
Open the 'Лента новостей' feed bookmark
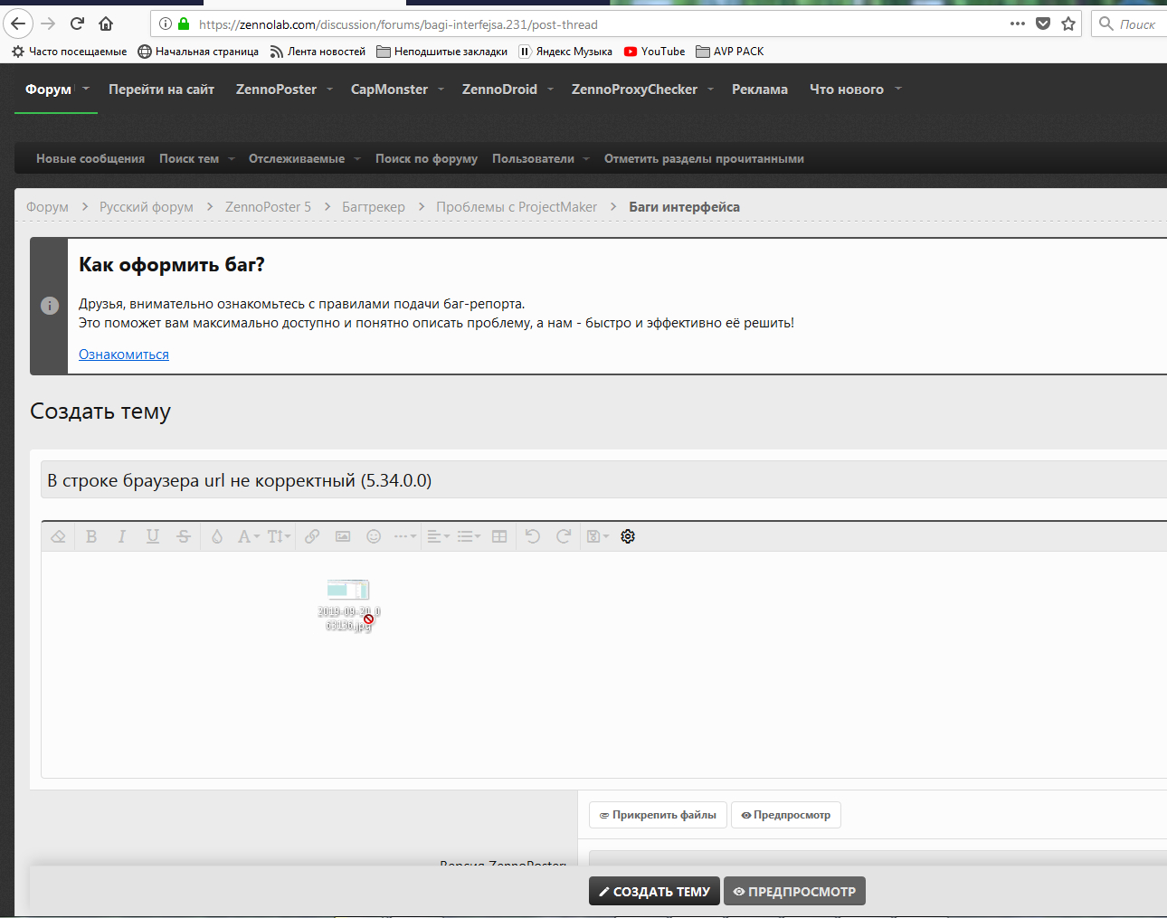tap(318, 52)
